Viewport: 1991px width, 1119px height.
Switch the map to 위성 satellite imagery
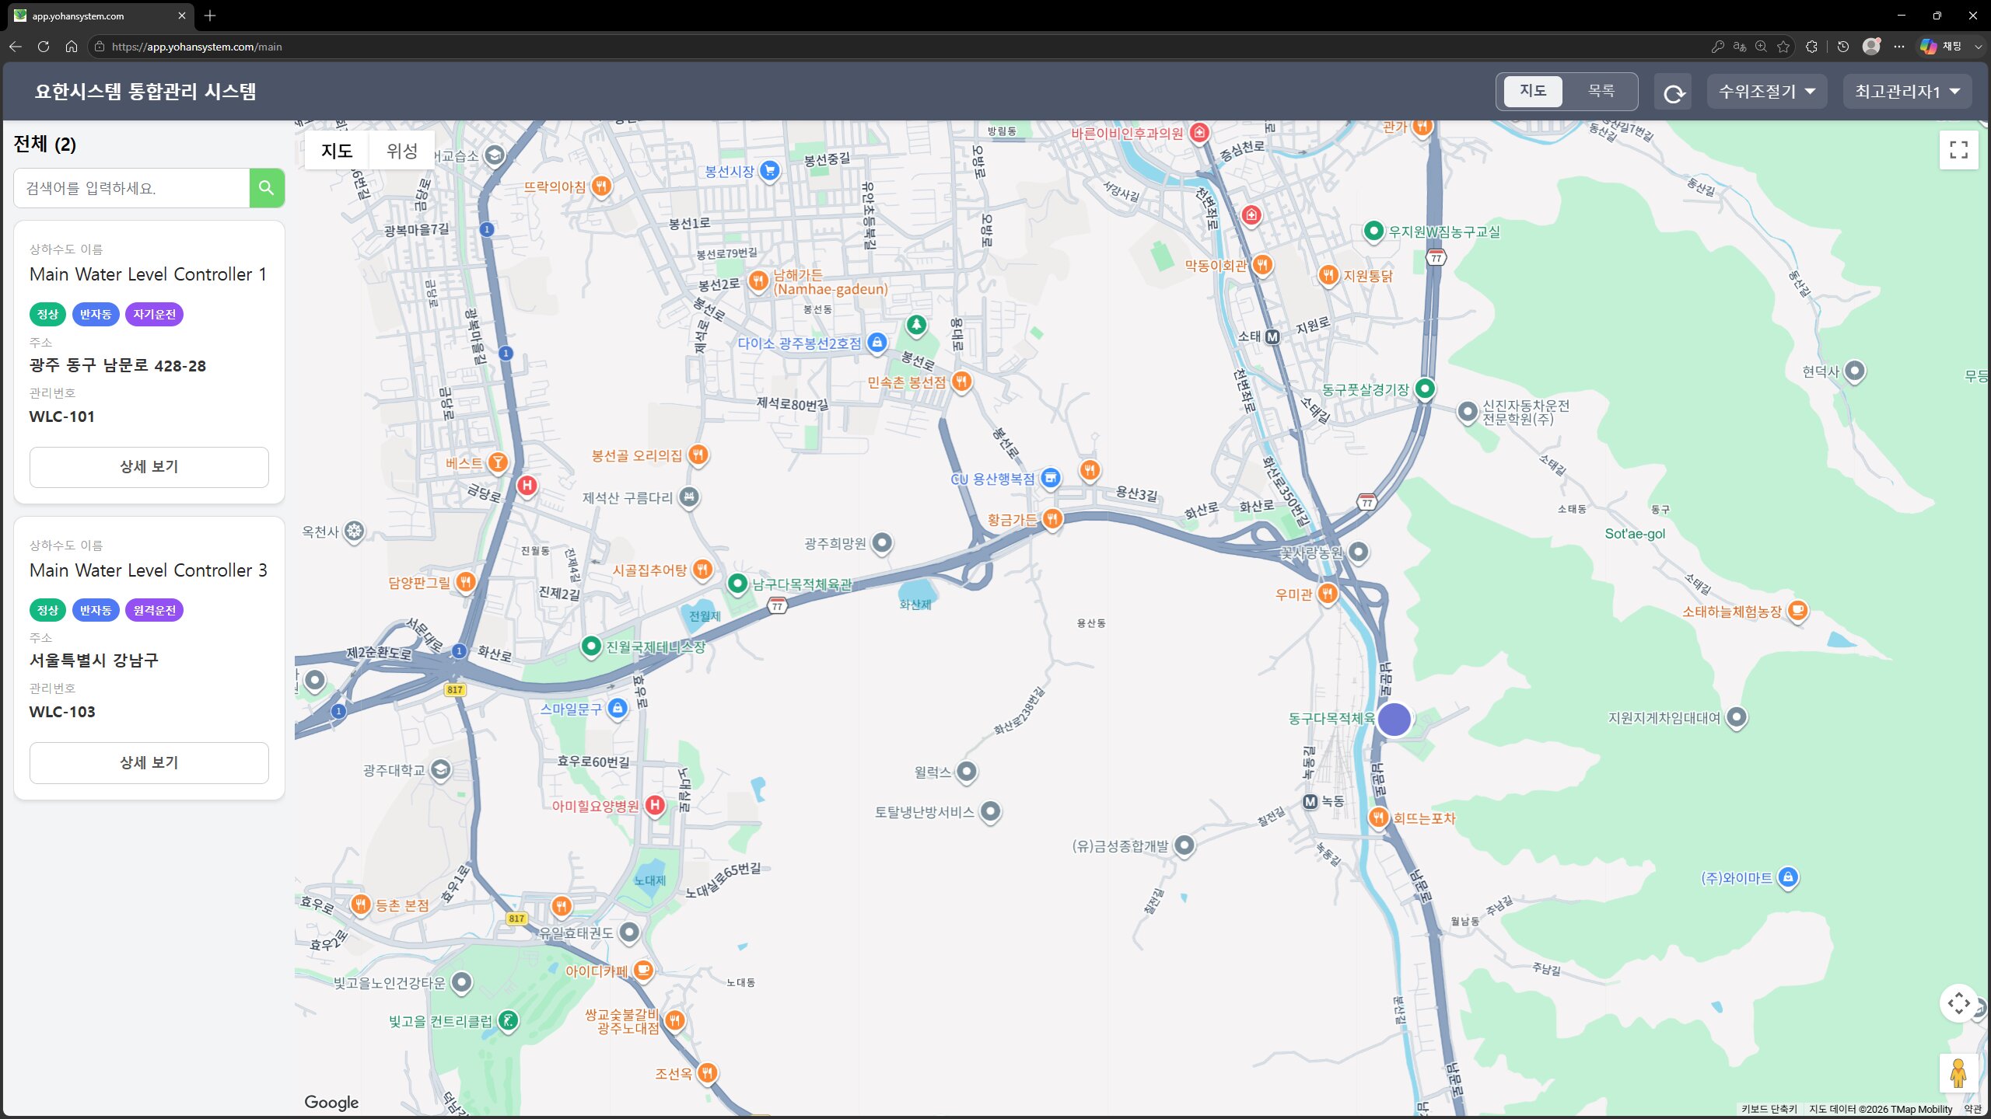coord(402,151)
